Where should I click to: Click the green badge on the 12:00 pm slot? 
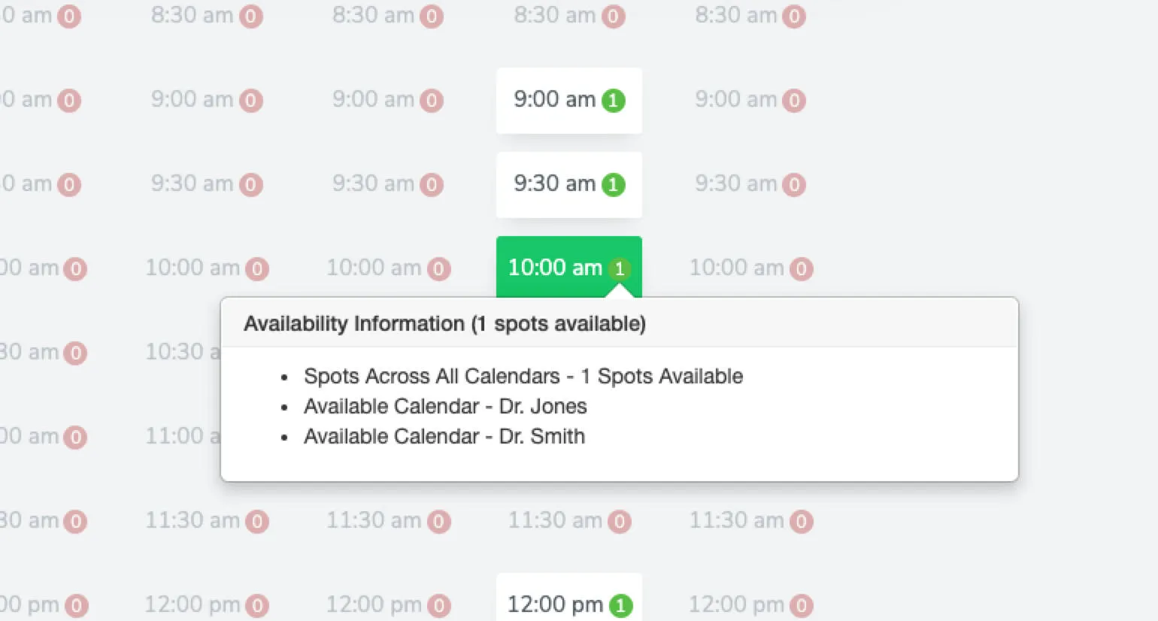point(621,604)
